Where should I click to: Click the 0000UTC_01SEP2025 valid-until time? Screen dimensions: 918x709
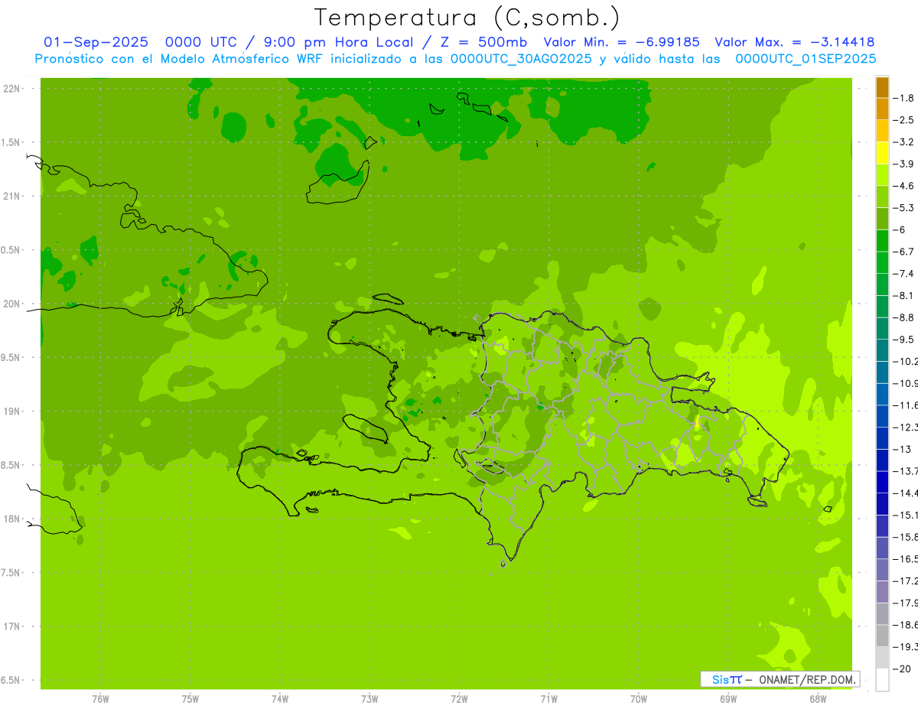click(806, 58)
